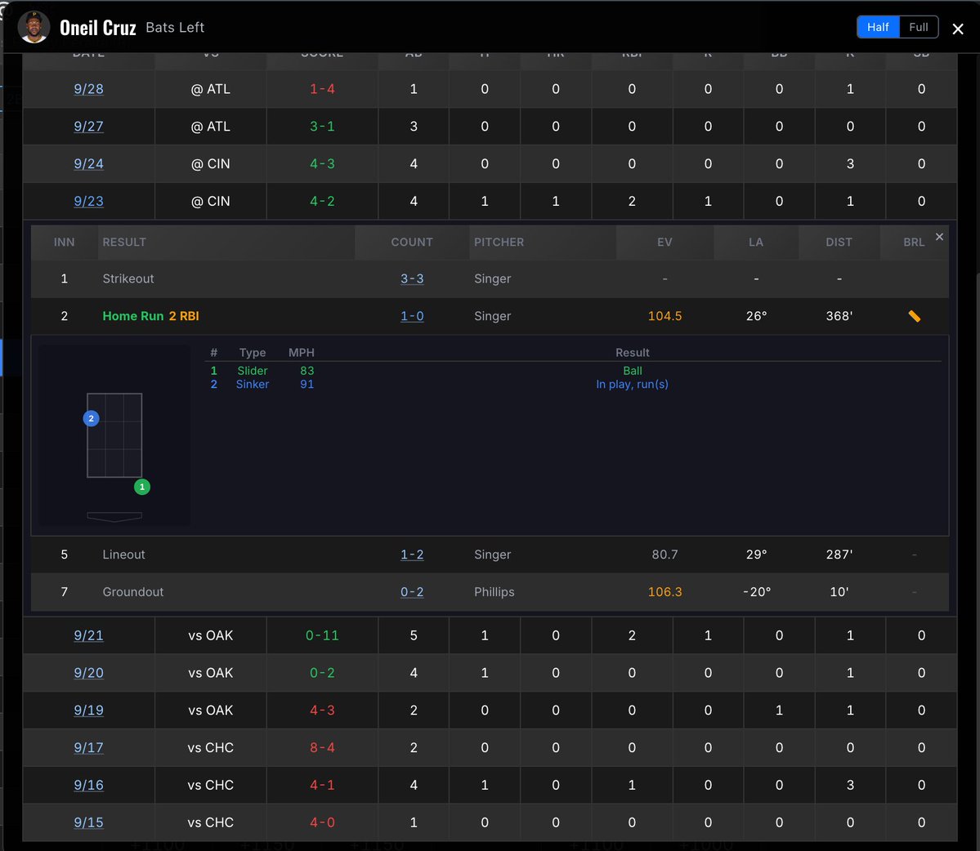This screenshot has width=980, height=851.
Task: Open the 9/19 game log
Action: tap(89, 710)
